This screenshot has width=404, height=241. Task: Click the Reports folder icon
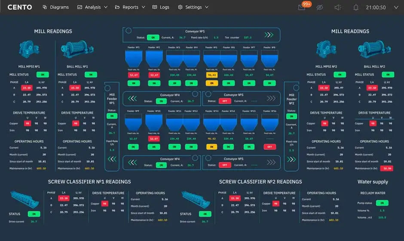117,7
